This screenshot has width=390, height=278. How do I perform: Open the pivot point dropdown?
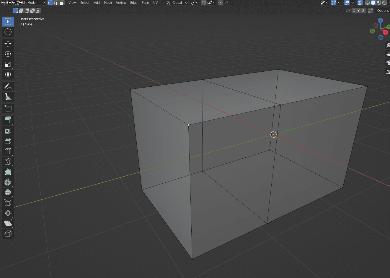[195, 3]
